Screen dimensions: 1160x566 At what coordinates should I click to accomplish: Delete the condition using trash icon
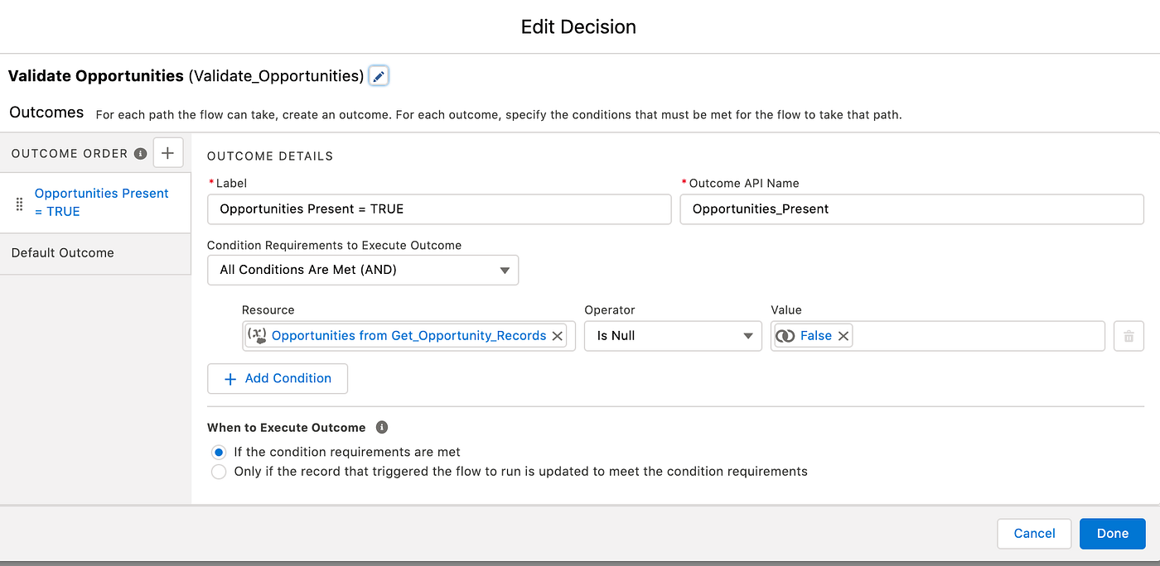pos(1129,336)
